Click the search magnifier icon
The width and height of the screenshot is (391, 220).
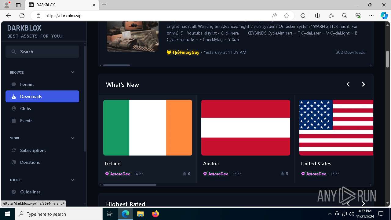coord(14,52)
